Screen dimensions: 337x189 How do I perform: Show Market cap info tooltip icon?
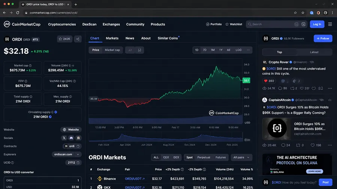tap(30, 66)
